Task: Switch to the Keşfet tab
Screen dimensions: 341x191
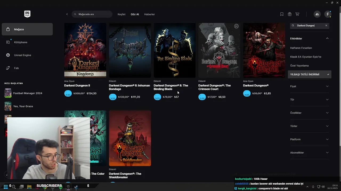Action: [121, 14]
